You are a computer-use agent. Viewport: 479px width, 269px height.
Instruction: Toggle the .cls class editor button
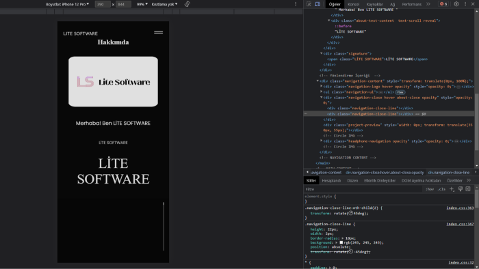tap(441, 189)
